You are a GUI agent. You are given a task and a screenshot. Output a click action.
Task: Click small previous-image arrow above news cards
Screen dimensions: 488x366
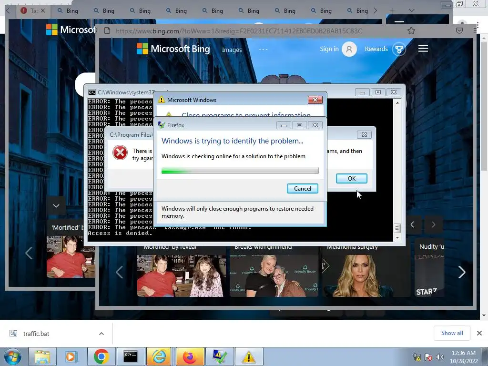(412, 224)
